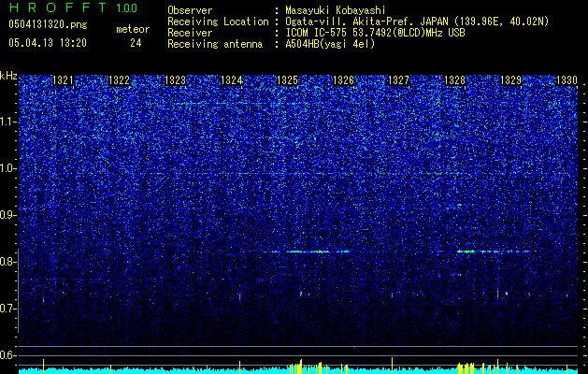Click the A504HB(yagi 4el) antenna text
The width and height of the screenshot is (588, 374).
pos(330,44)
